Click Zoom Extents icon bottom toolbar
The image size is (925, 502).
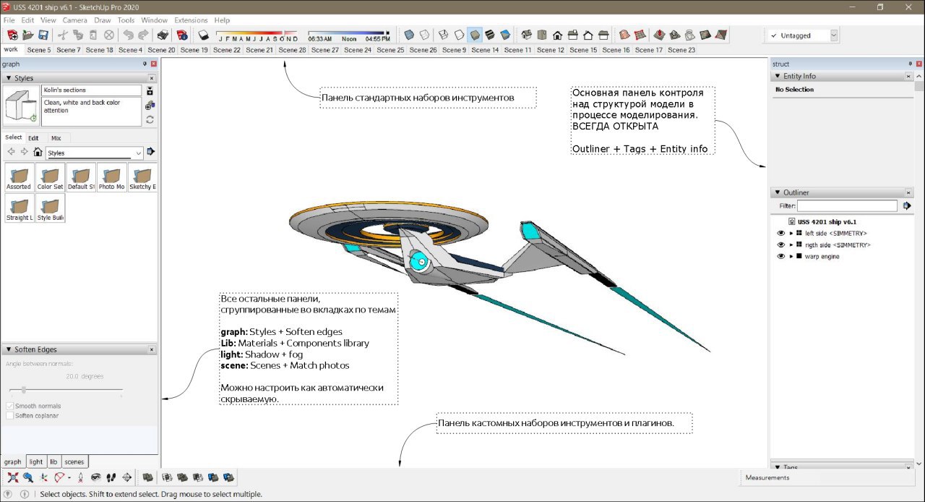(13, 477)
